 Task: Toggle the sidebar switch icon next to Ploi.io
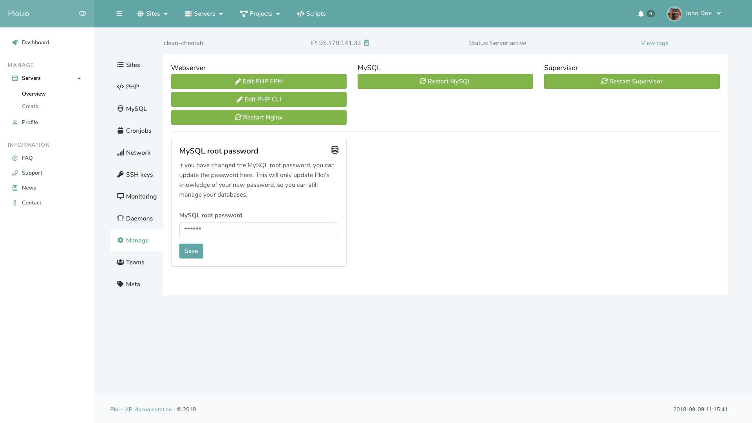tap(82, 13)
